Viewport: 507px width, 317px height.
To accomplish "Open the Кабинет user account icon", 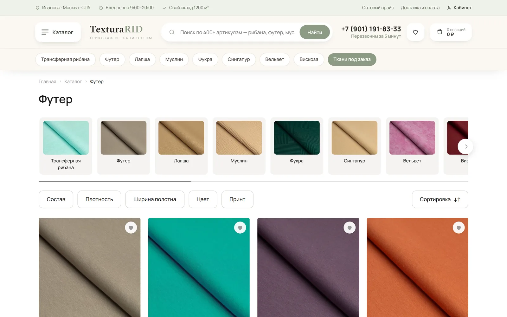I will click(x=449, y=8).
